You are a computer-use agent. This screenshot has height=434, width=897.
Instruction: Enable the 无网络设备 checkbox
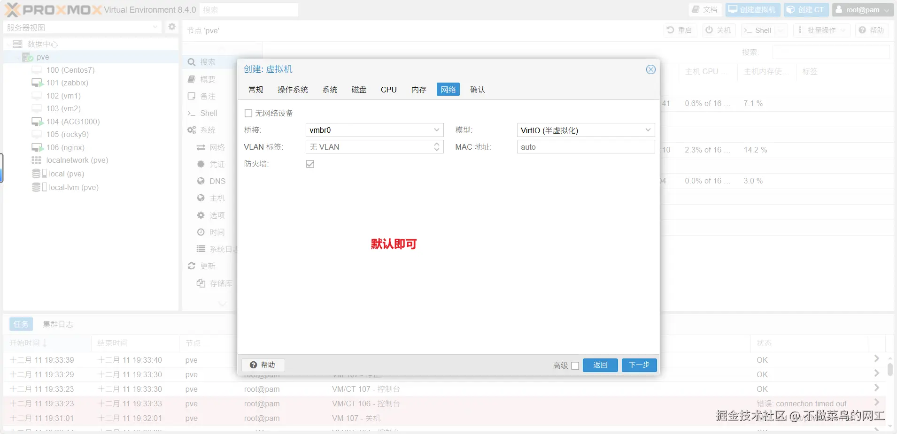point(247,113)
